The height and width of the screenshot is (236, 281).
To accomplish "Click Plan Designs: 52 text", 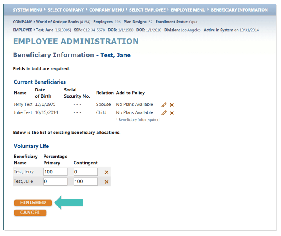I will pyautogui.click(x=138, y=22).
